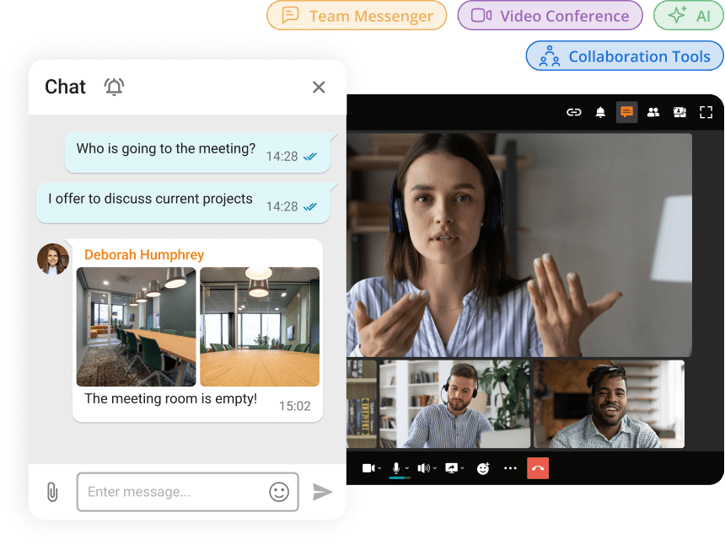Viewport: 725px width, 544px height.
Task: Open the video layout icon
Action: point(679,112)
